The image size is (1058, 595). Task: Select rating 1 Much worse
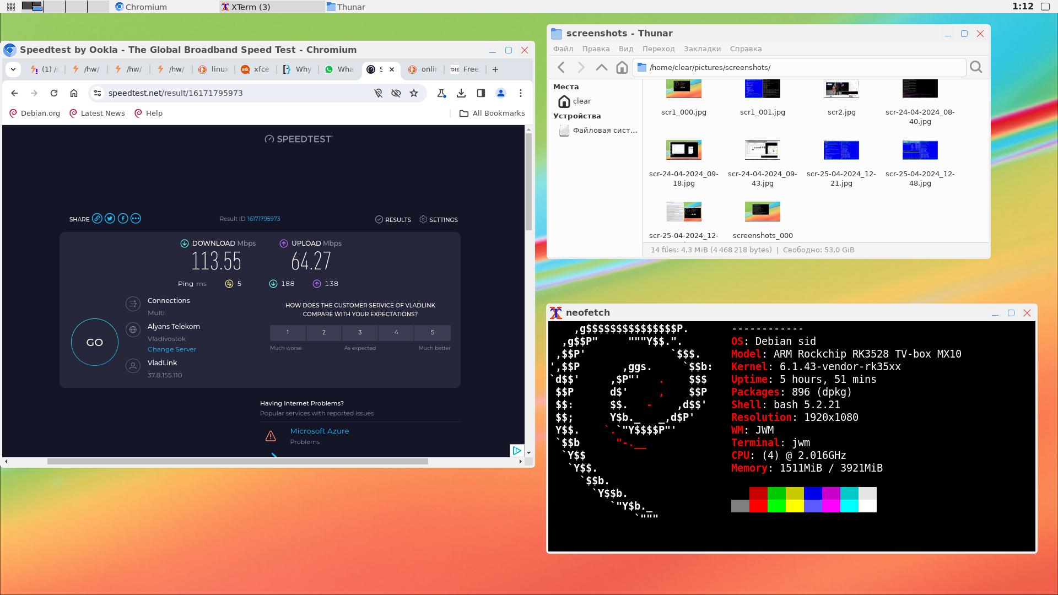click(288, 332)
